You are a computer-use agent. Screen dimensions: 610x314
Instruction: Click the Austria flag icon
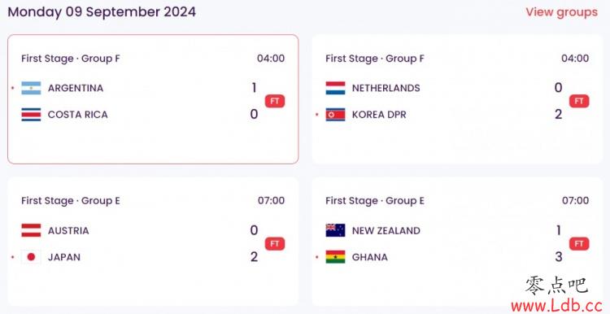31,230
